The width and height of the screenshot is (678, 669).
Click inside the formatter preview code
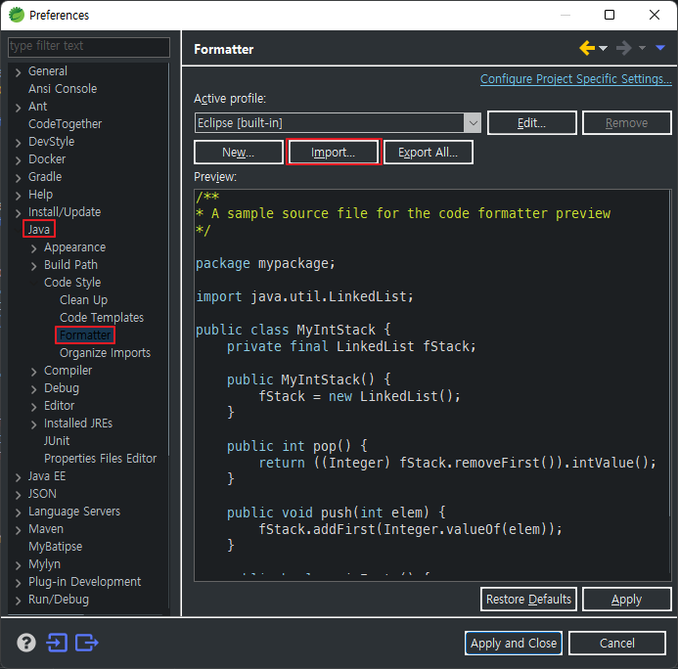pyautogui.click(x=432, y=384)
